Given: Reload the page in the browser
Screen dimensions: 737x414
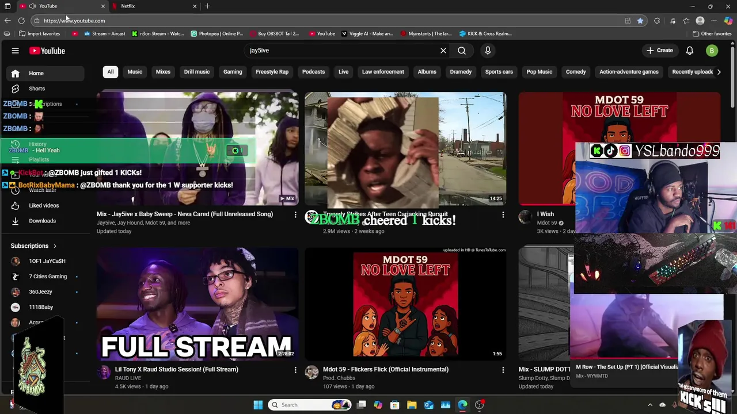Looking at the screenshot, I should click(21, 21).
